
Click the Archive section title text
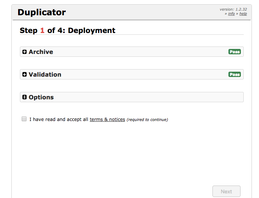tap(41, 52)
